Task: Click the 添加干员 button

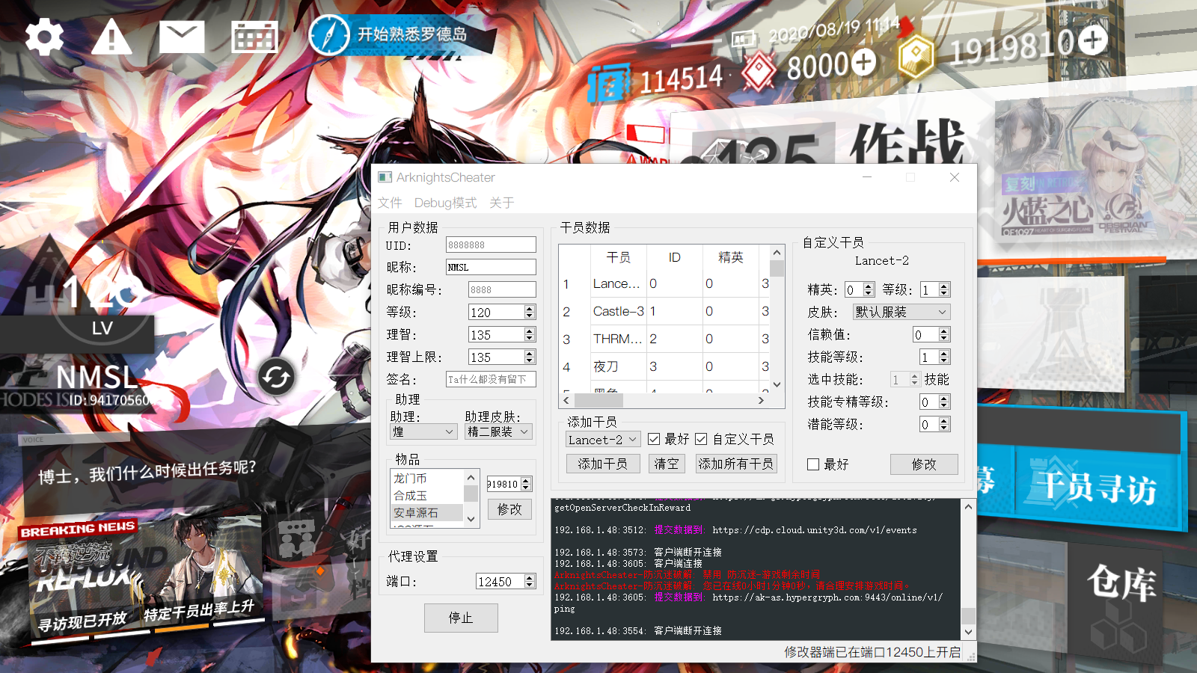Action: 603,464
